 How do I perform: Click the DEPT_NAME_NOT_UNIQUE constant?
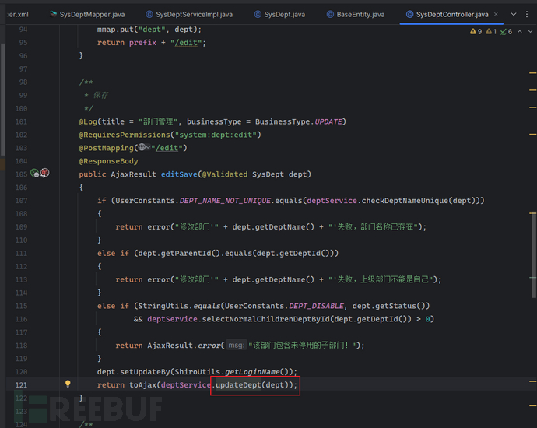point(225,200)
